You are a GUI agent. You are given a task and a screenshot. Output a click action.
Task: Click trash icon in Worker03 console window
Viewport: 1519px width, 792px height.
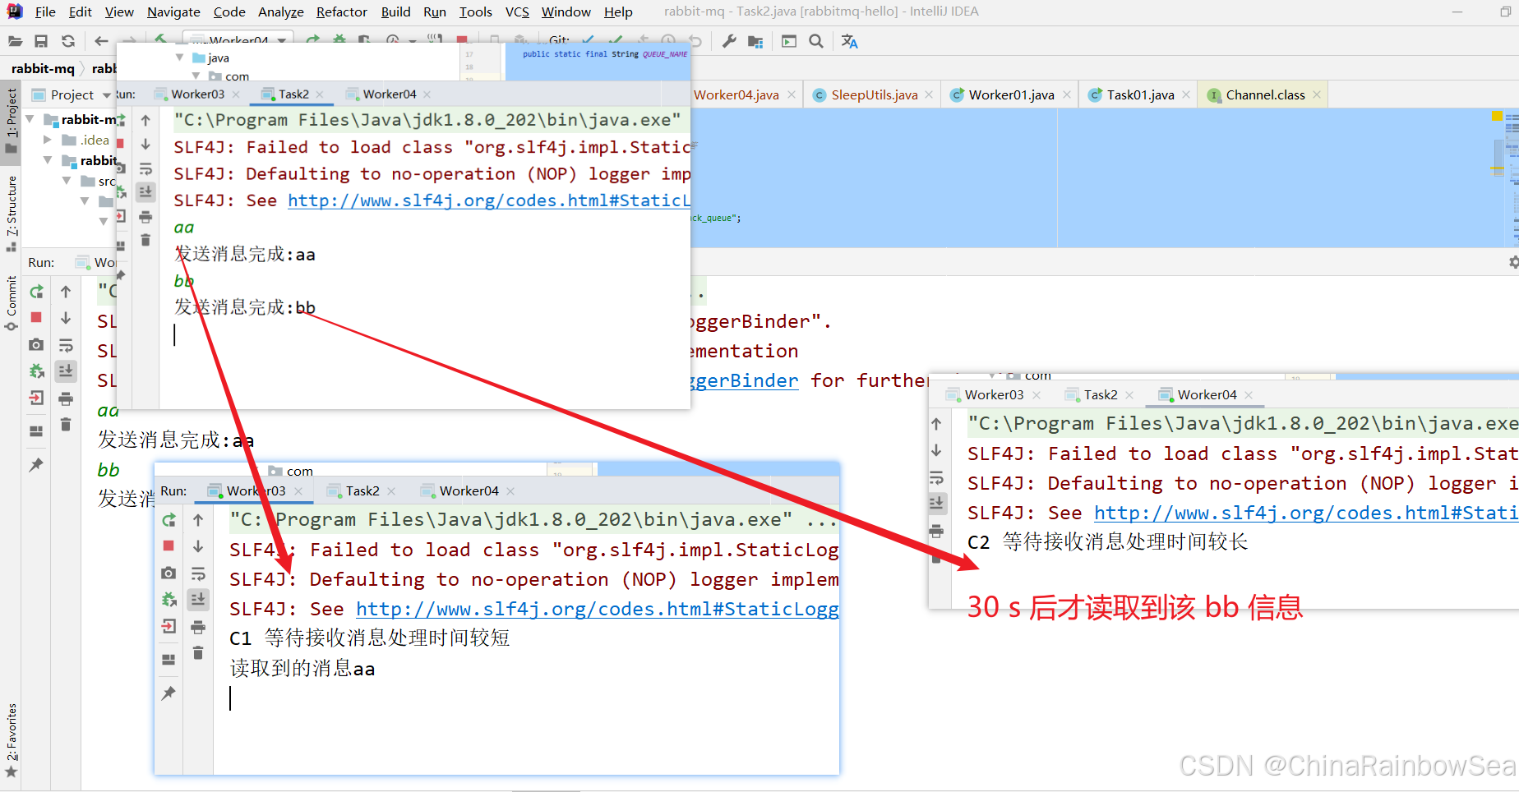(x=198, y=653)
